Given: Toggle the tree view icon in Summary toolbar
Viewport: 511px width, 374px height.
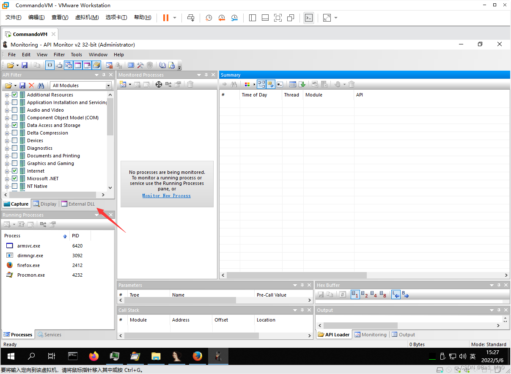Looking at the screenshot, I should pos(261,85).
